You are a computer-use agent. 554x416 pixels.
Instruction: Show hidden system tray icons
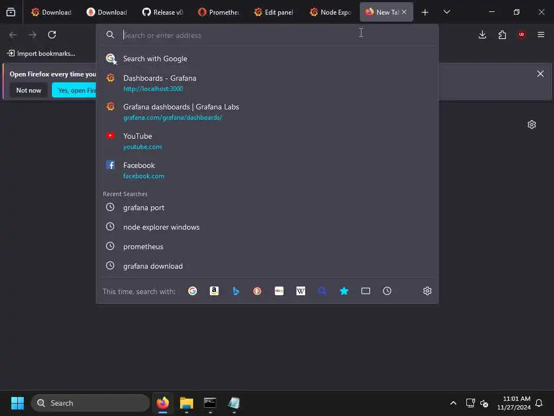[453, 403]
